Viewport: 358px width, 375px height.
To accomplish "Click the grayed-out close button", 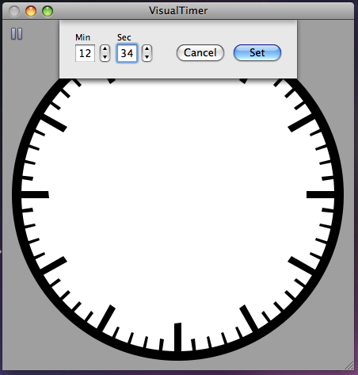I will point(14,11).
